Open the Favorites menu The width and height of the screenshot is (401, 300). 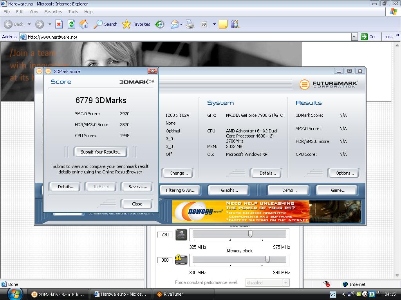click(x=53, y=12)
